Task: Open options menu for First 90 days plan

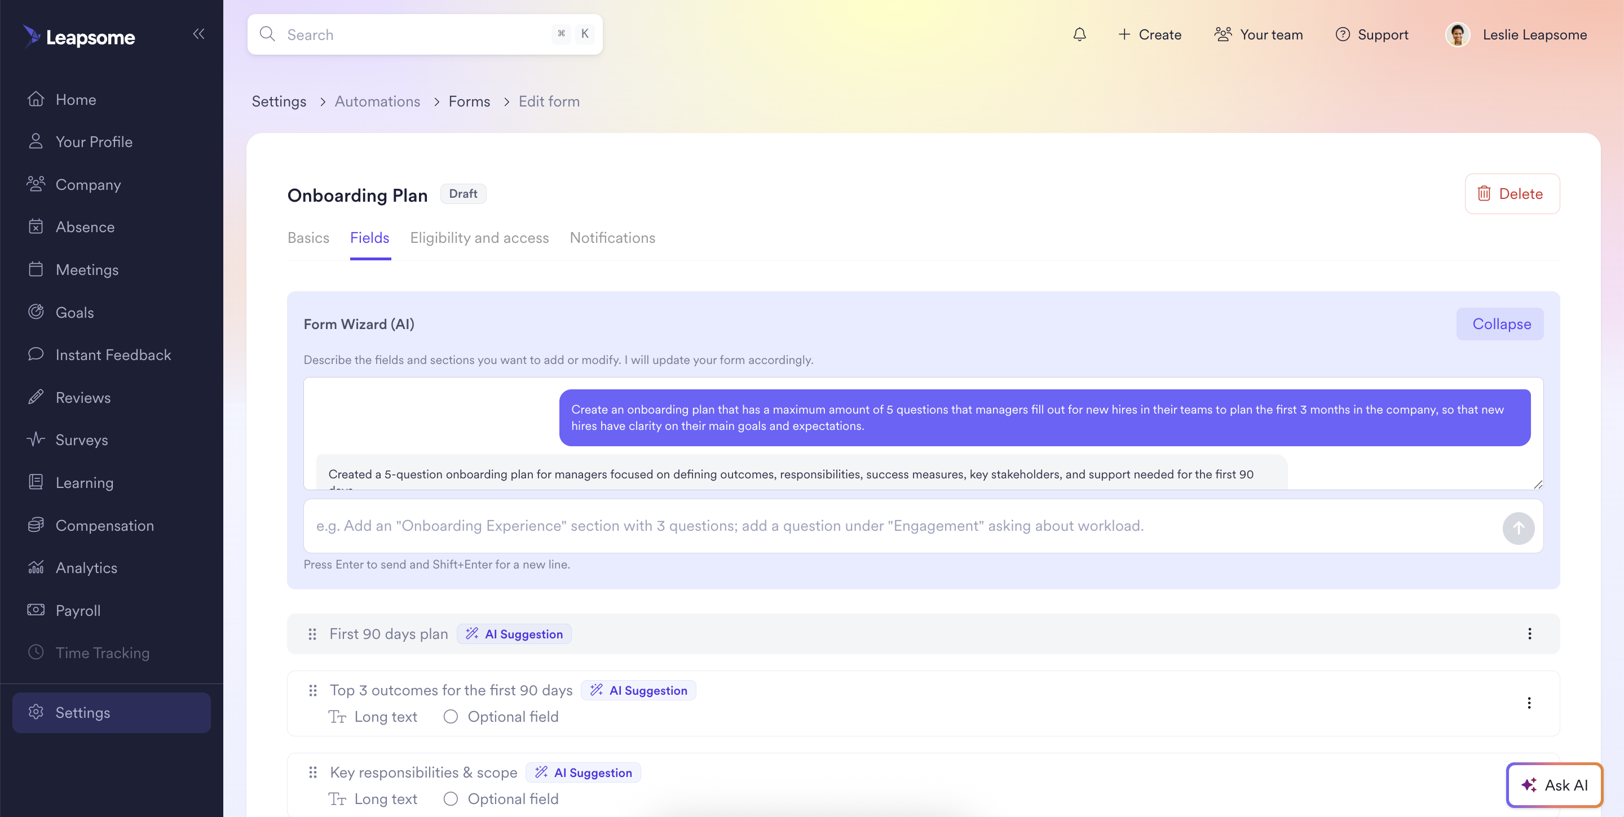Action: (1529, 634)
